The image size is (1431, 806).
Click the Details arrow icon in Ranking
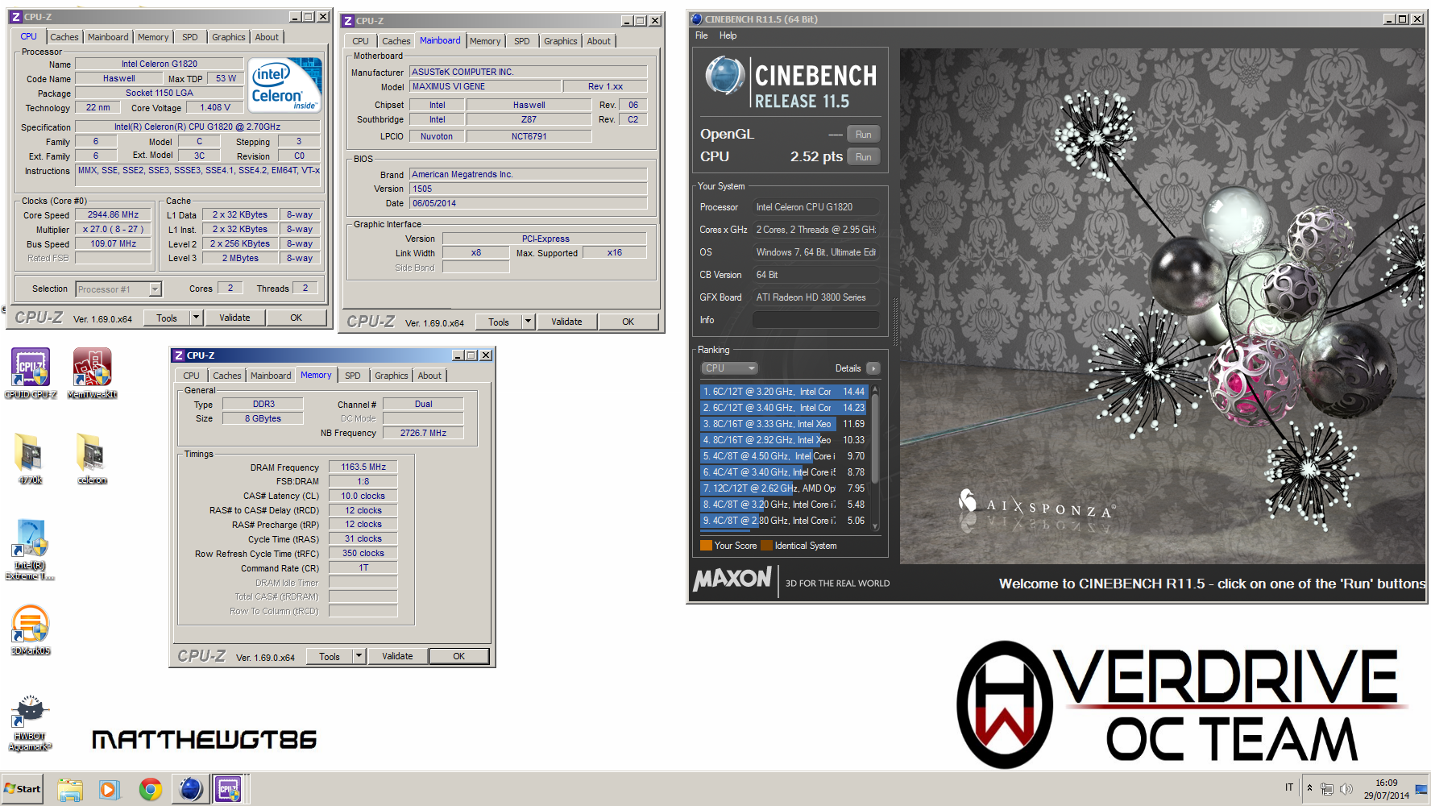(873, 368)
